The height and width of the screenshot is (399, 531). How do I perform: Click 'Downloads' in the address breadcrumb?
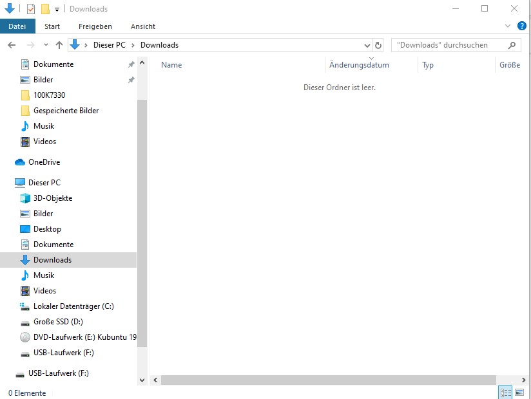(160, 45)
